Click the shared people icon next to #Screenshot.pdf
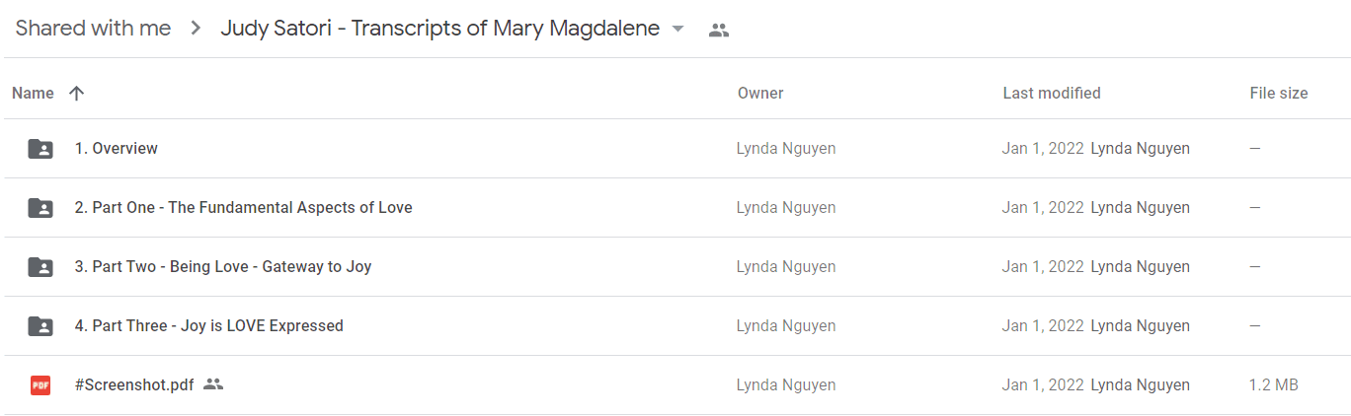 [x=213, y=384]
